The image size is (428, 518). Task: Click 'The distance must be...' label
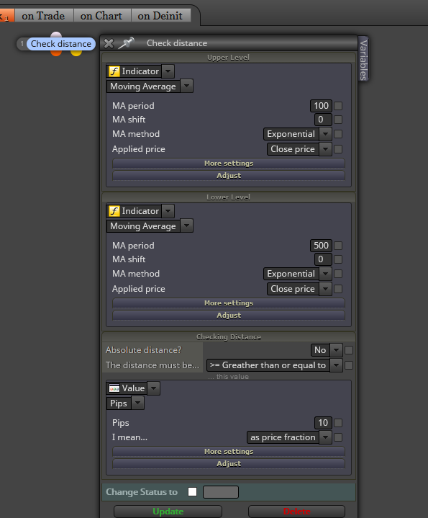[x=152, y=365]
